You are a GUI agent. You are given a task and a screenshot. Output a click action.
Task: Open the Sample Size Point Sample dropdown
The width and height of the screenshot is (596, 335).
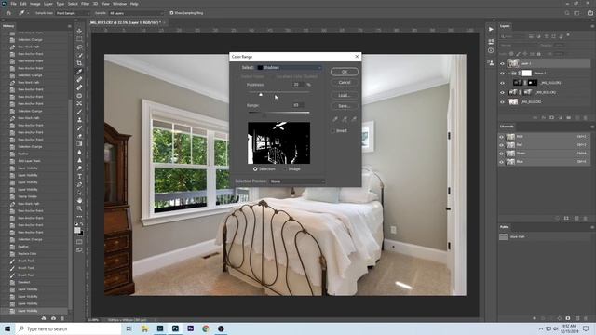point(73,13)
